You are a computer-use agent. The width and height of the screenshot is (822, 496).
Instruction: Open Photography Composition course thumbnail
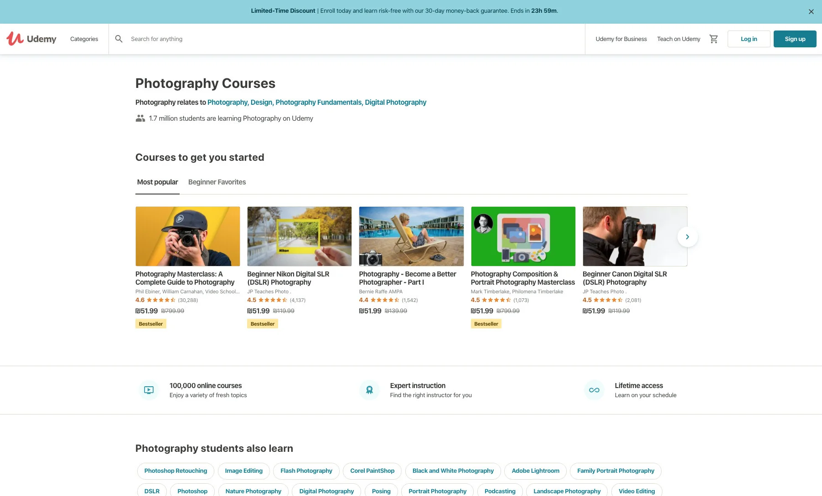523,236
